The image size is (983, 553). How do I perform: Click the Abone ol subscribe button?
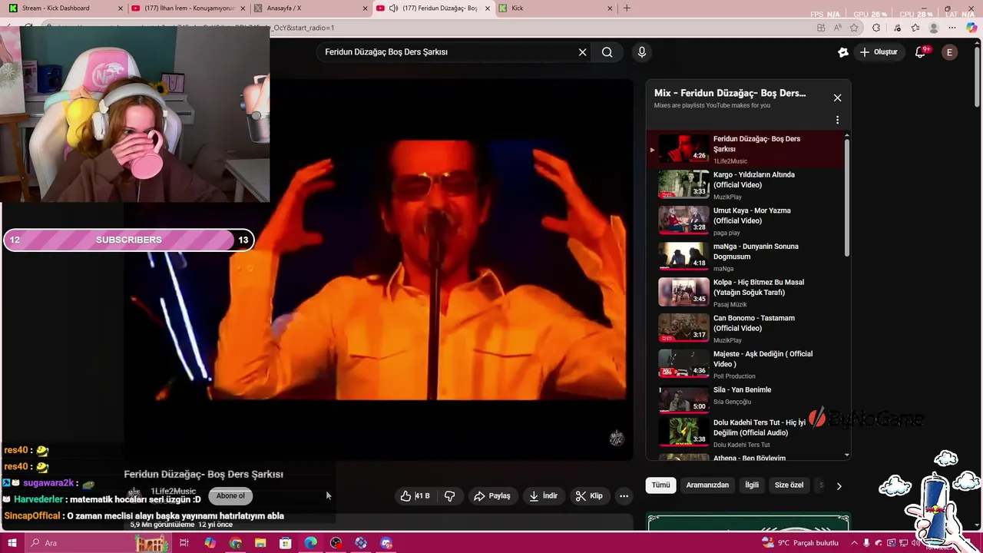230,496
